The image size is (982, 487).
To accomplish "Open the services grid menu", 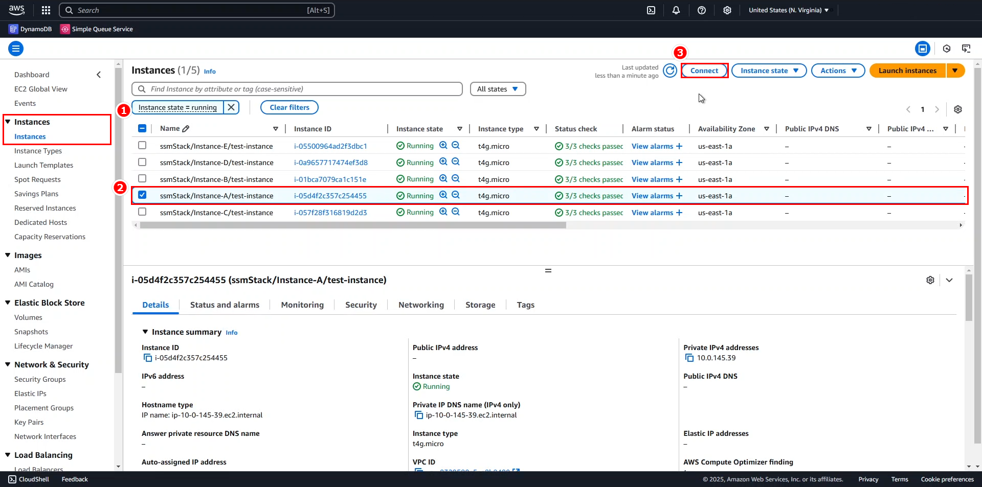I will (x=46, y=10).
